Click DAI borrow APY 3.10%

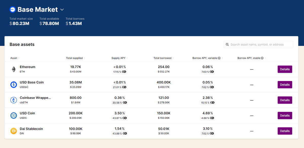point(208,129)
